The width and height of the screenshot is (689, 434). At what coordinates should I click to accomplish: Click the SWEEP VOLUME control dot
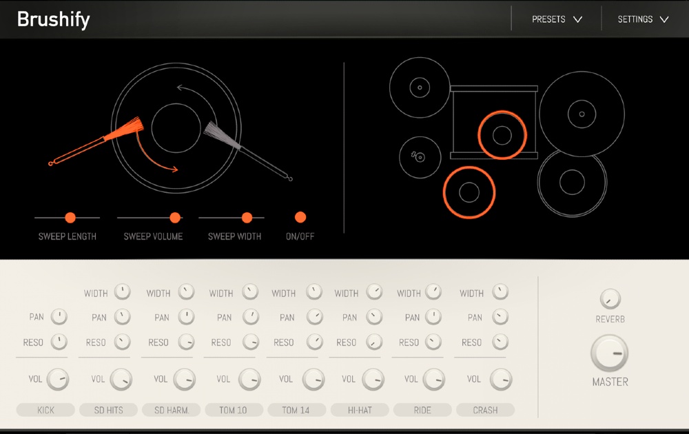click(x=176, y=217)
